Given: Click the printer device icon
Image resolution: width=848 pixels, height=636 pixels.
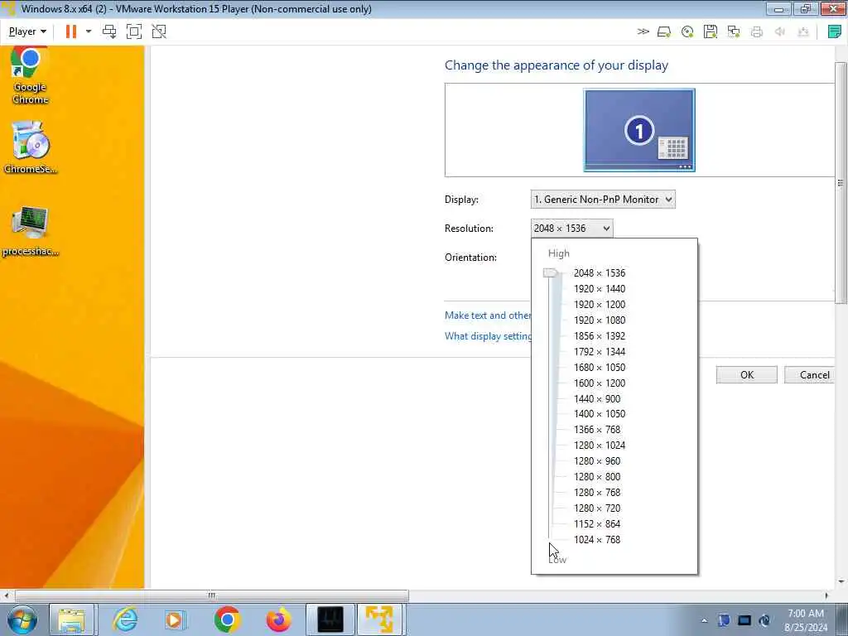Looking at the screenshot, I should pos(757,32).
